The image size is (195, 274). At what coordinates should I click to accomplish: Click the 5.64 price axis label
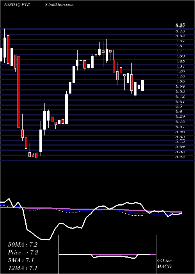click(x=180, y=147)
